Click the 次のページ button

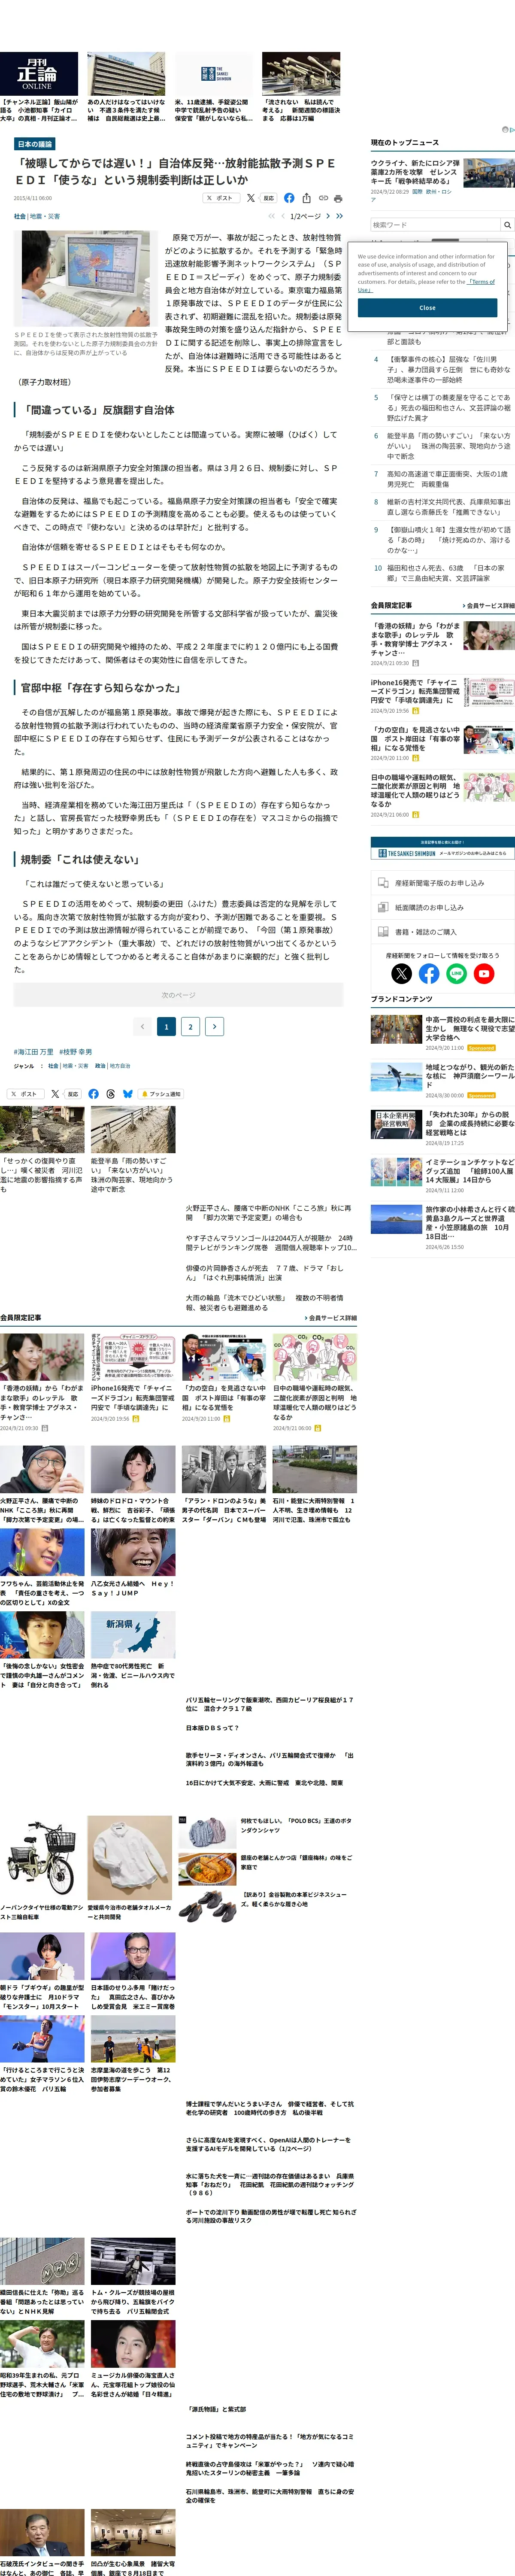tap(178, 995)
